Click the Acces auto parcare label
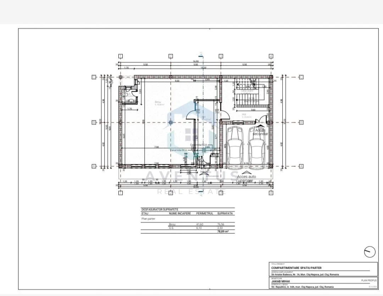 point(246,178)
